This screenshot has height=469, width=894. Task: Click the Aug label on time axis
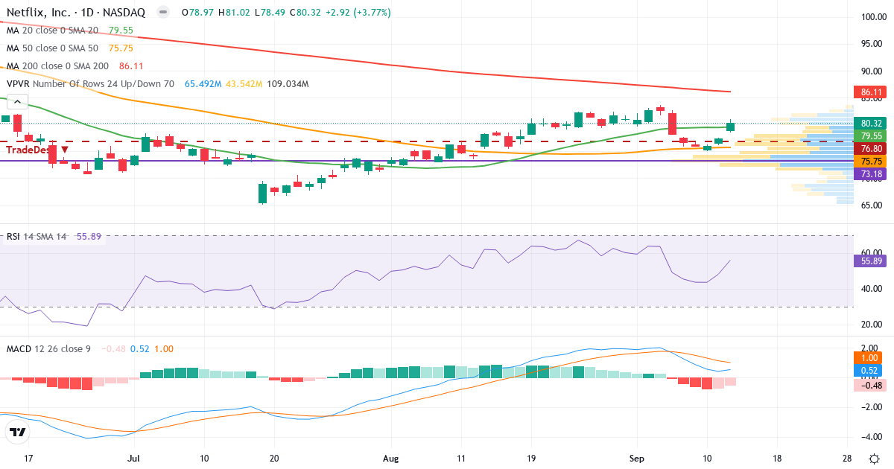(x=393, y=458)
